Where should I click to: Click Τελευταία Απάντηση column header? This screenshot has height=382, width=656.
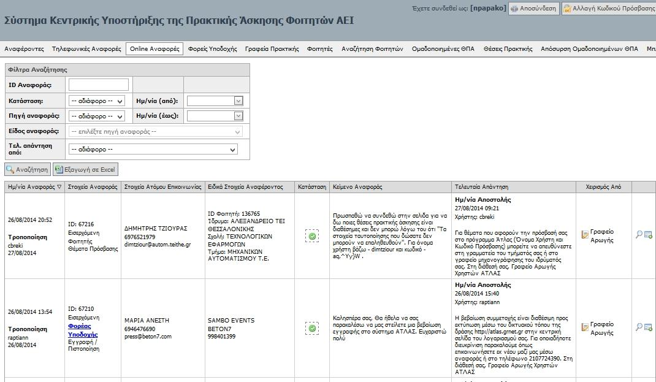(514, 187)
